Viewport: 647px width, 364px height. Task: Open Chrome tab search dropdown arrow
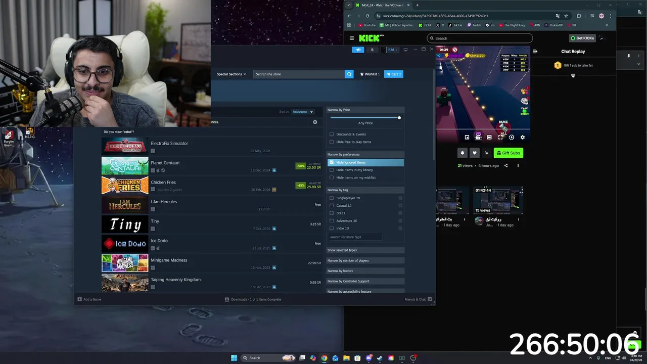pos(350,5)
